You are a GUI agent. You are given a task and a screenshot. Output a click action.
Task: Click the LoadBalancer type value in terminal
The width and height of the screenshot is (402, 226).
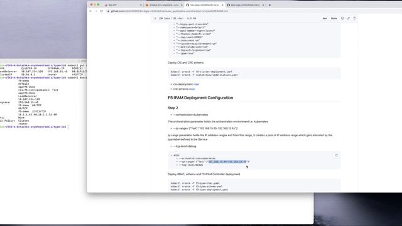28,96
